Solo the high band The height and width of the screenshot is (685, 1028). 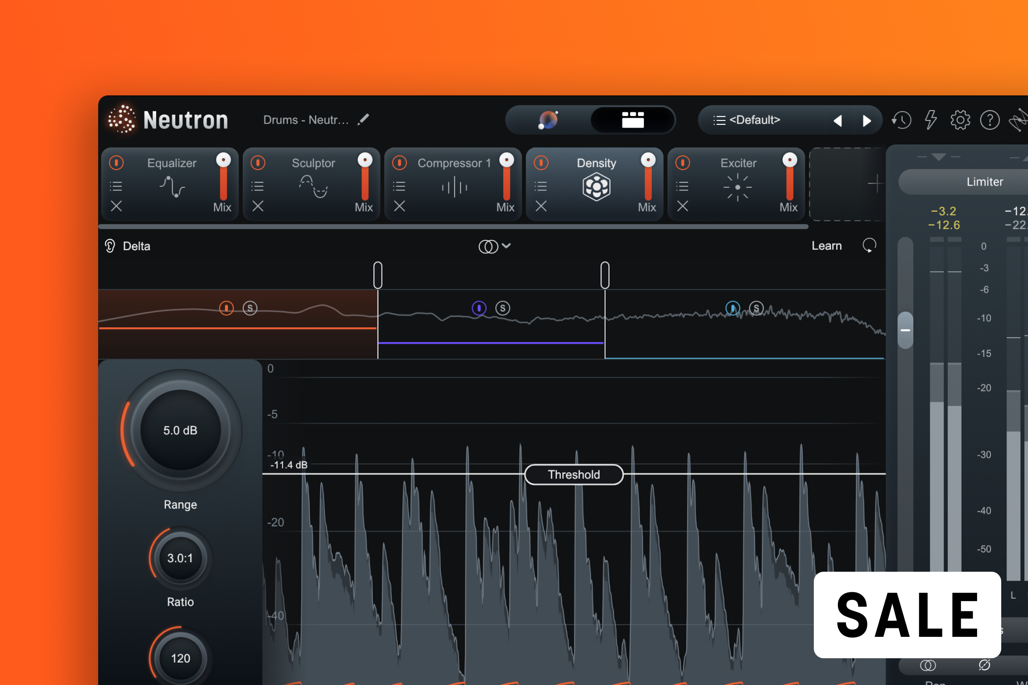click(x=756, y=308)
